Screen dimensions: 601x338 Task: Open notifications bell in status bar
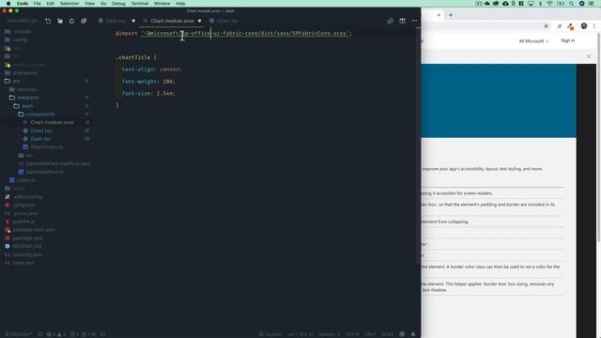pyautogui.click(x=413, y=334)
